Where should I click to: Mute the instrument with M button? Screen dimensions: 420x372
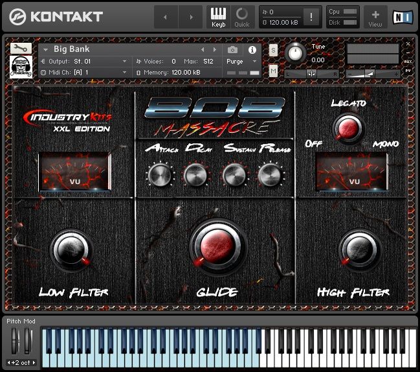point(273,70)
